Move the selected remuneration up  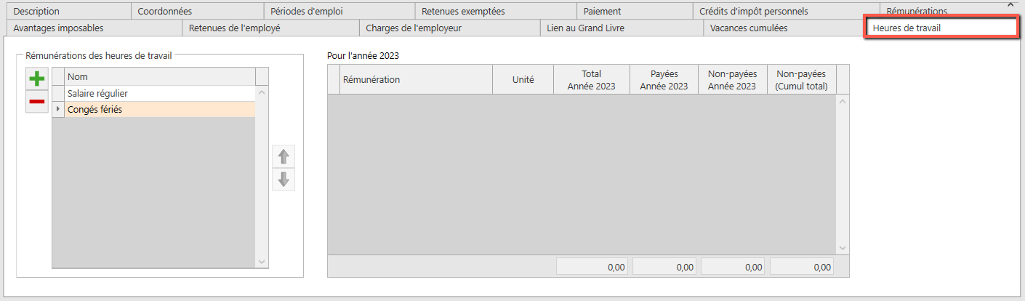pyautogui.click(x=284, y=156)
